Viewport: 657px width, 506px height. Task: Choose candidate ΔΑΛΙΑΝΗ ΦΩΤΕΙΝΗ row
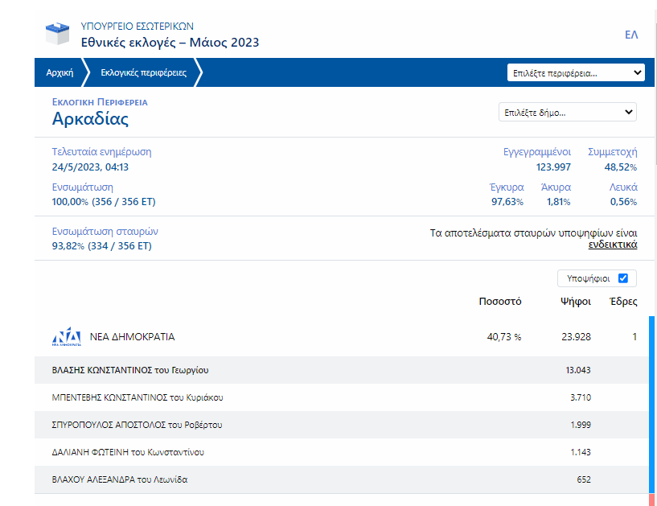[128, 452]
